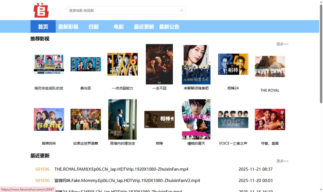Click 更多>> beside 推荐影视
323x192 pixels.
282,44
